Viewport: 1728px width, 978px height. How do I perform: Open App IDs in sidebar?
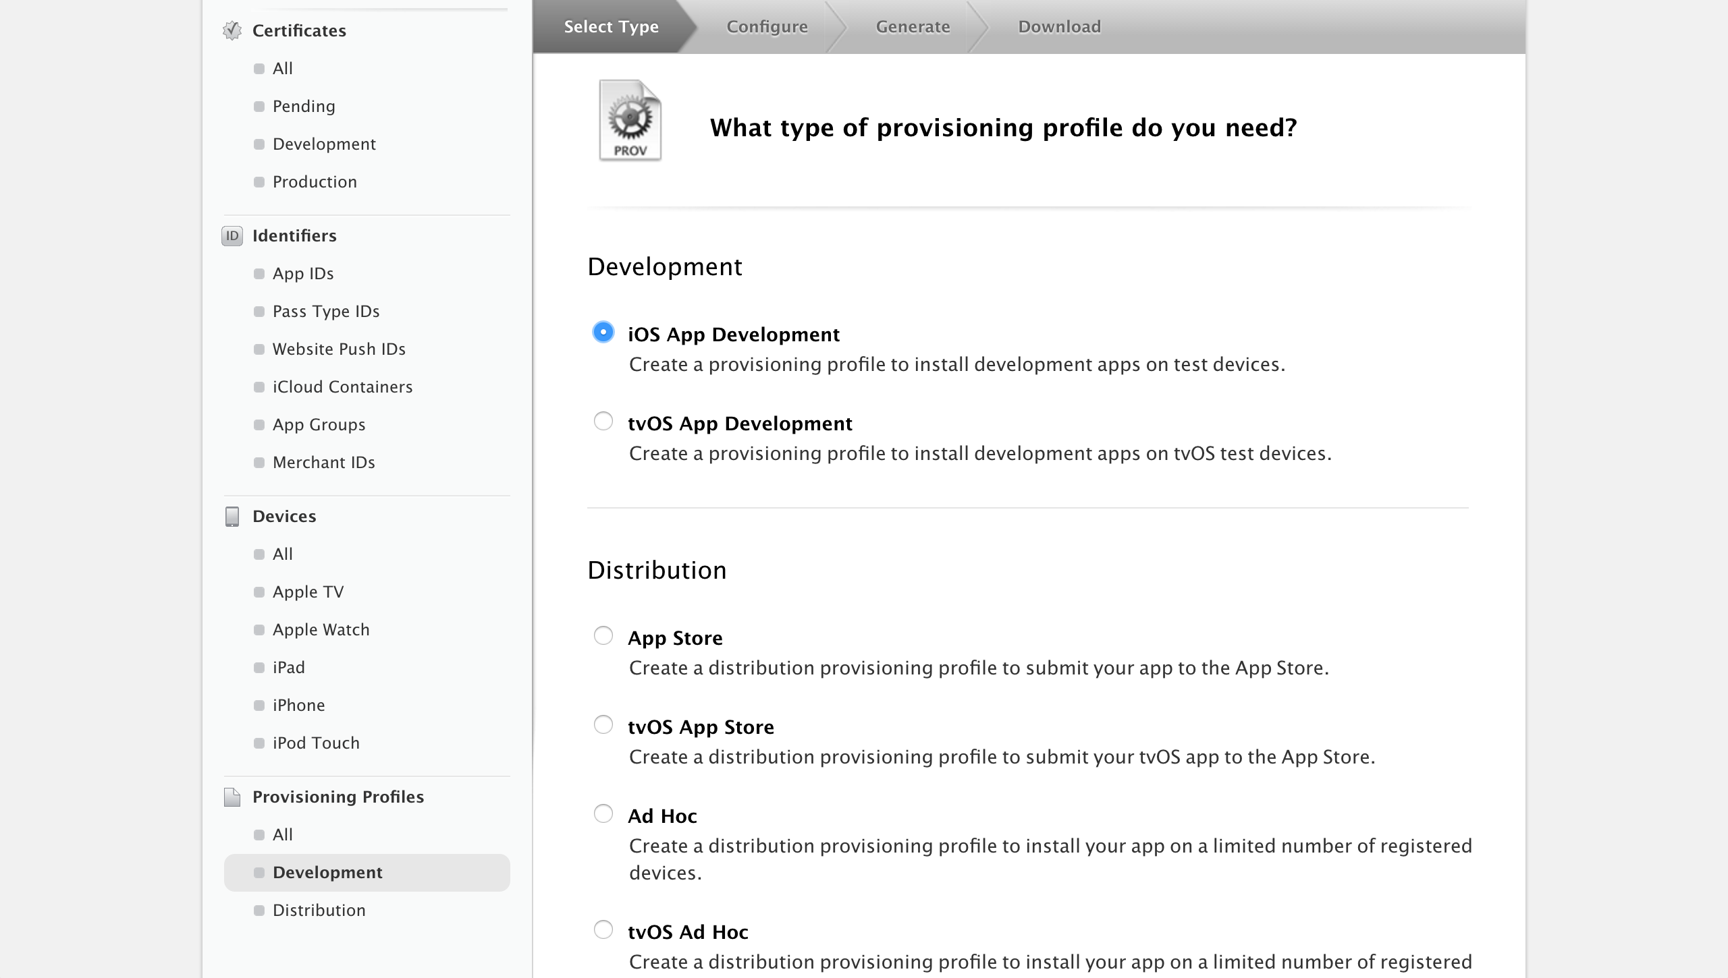[x=302, y=273]
